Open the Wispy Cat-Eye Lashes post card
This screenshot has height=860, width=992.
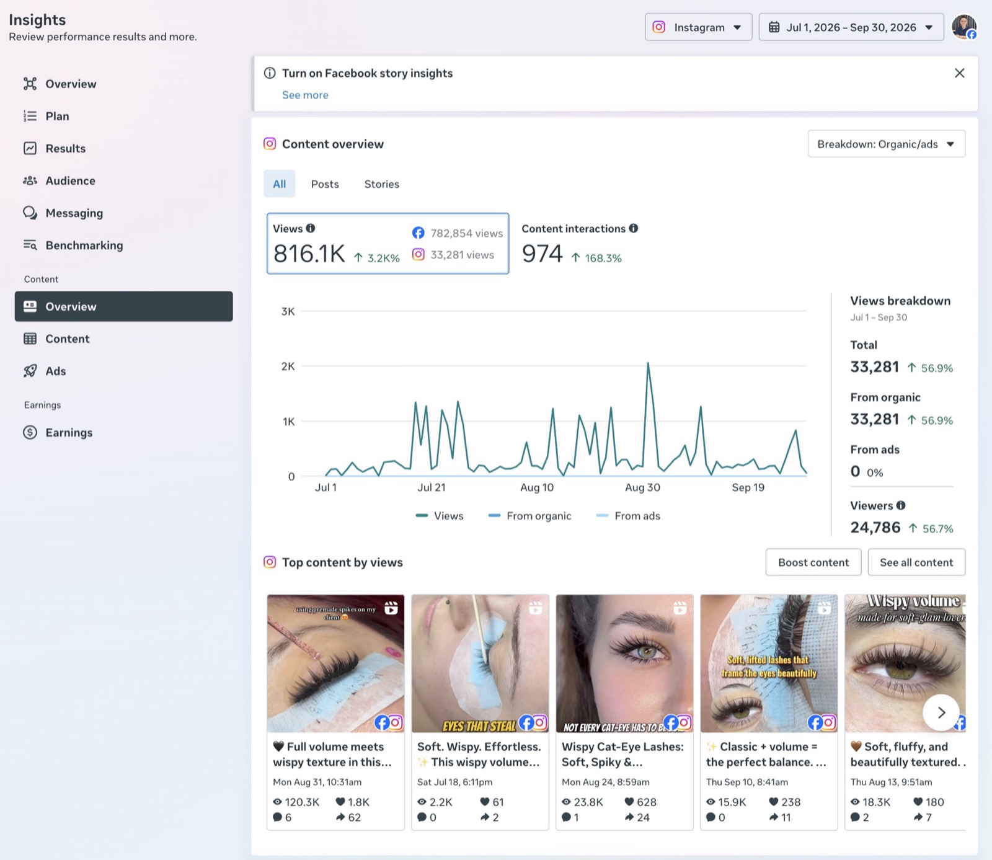pos(624,712)
